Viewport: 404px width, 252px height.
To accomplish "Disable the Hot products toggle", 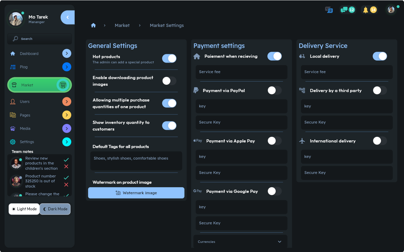I will [x=169, y=58].
